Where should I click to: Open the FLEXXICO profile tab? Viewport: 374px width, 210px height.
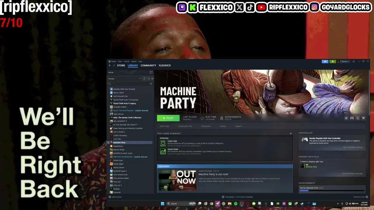(x=165, y=65)
